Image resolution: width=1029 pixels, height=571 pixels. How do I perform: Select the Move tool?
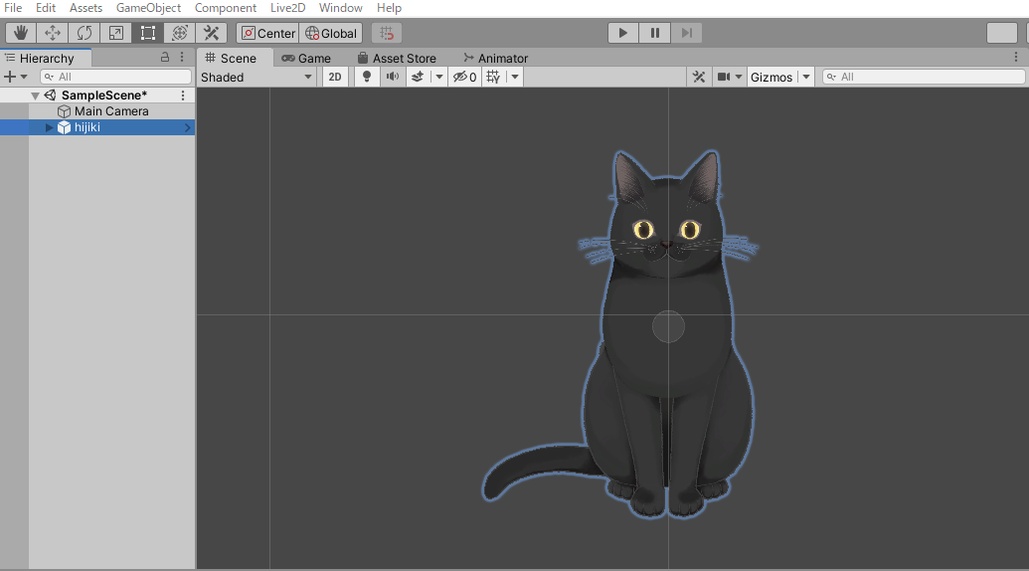[x=53, y=33]
